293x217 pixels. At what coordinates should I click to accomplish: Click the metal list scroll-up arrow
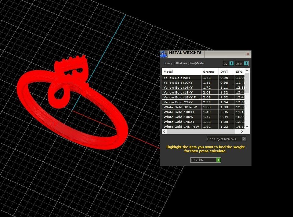click(x=247, y=71)
